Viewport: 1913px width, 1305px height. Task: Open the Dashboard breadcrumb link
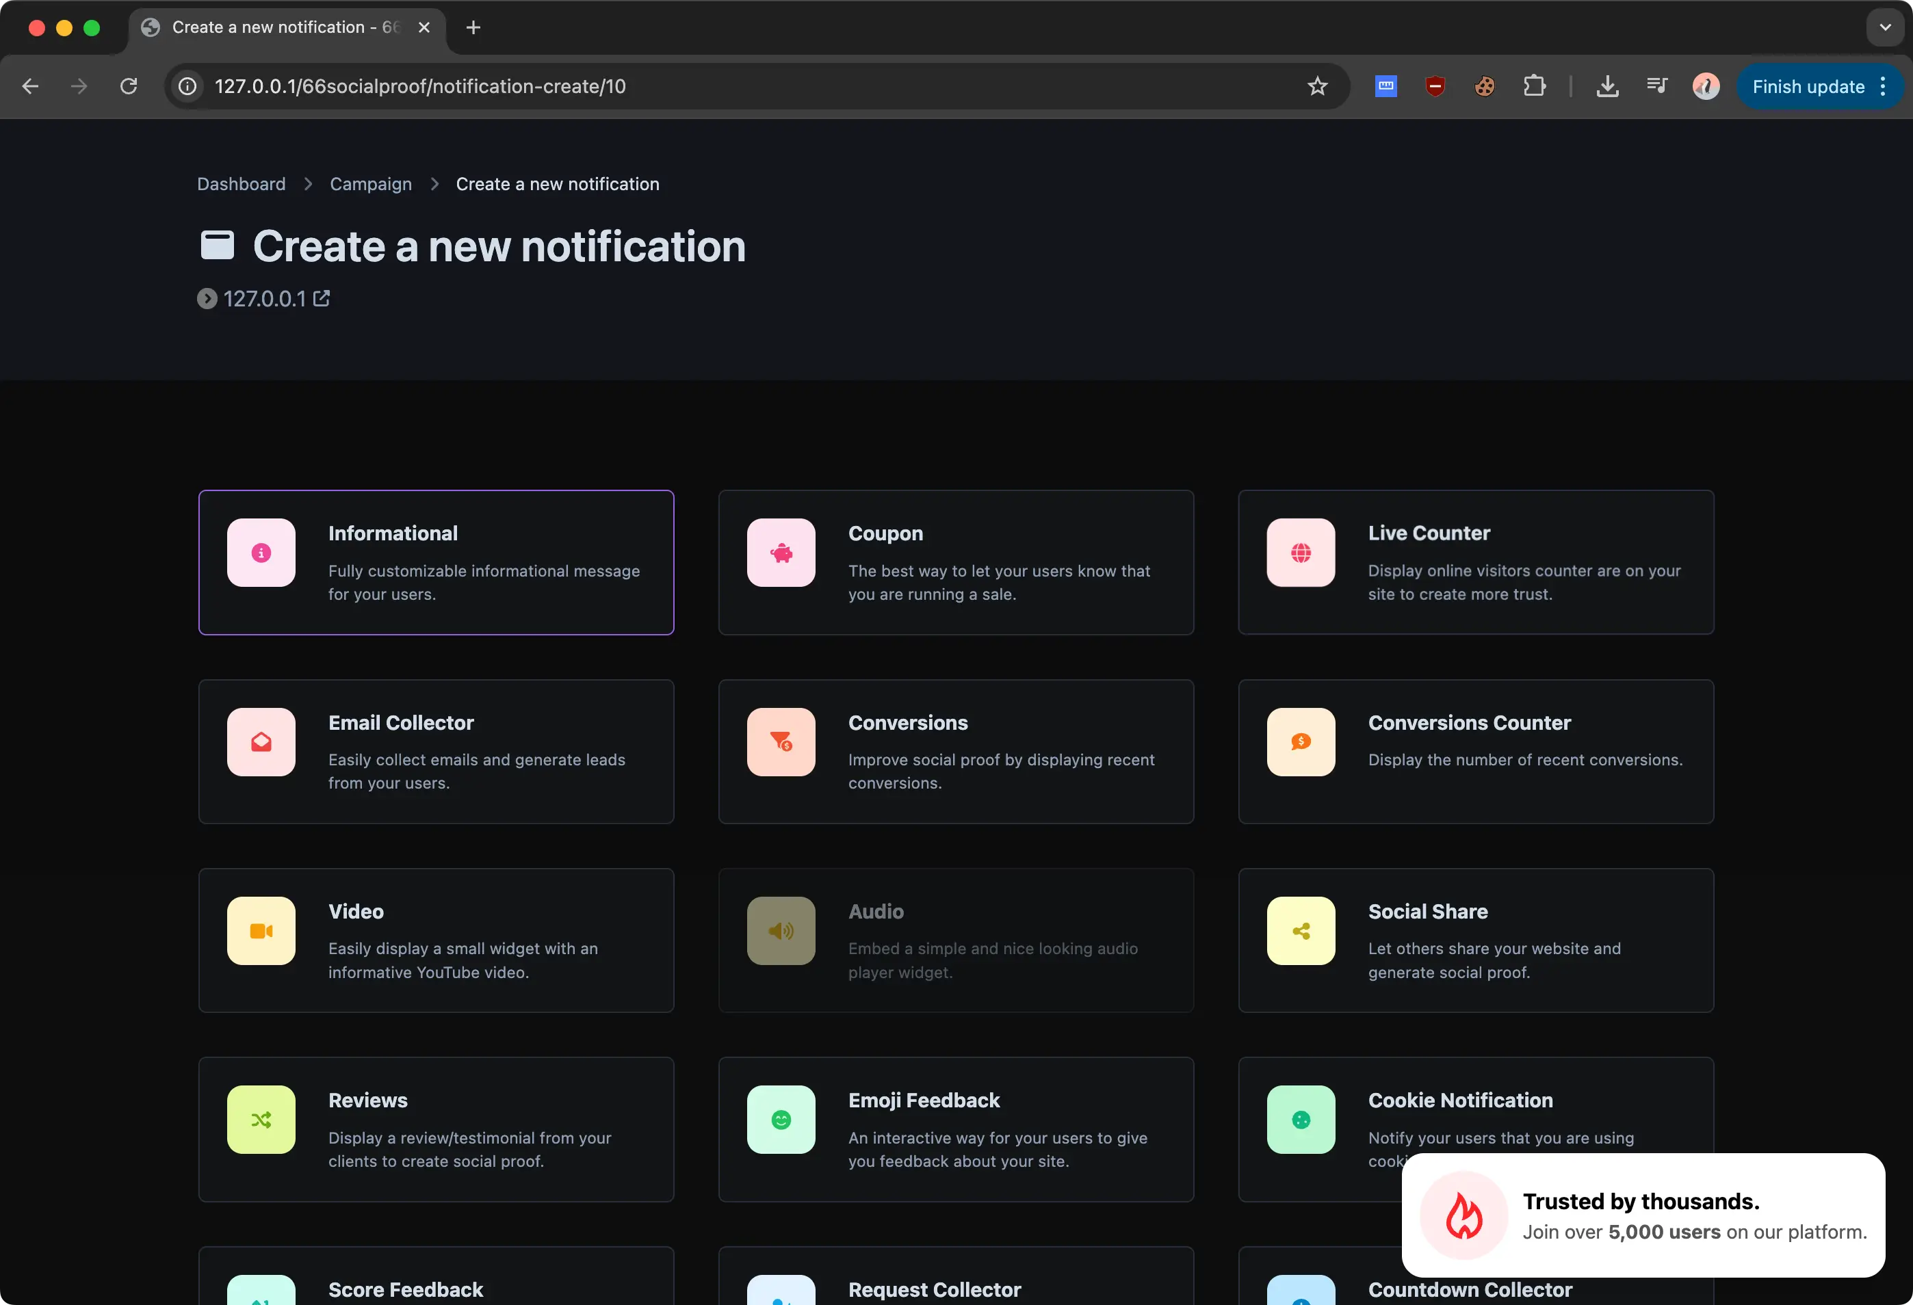(242, 184)
